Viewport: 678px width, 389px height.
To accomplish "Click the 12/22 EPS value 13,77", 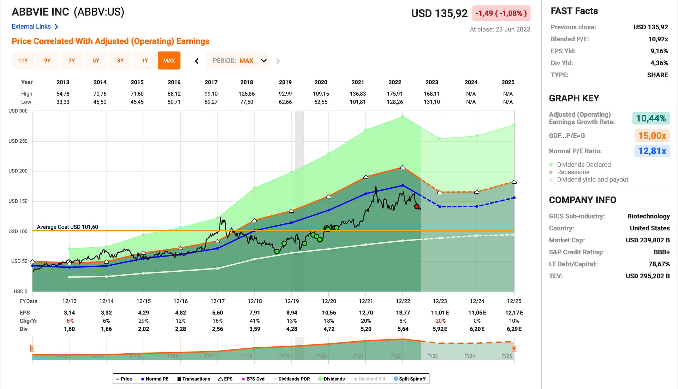I will (x=403, y=313).
